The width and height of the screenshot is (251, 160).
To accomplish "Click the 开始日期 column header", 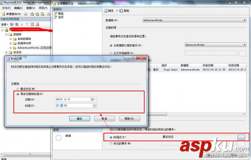I will tap(208, 65).
